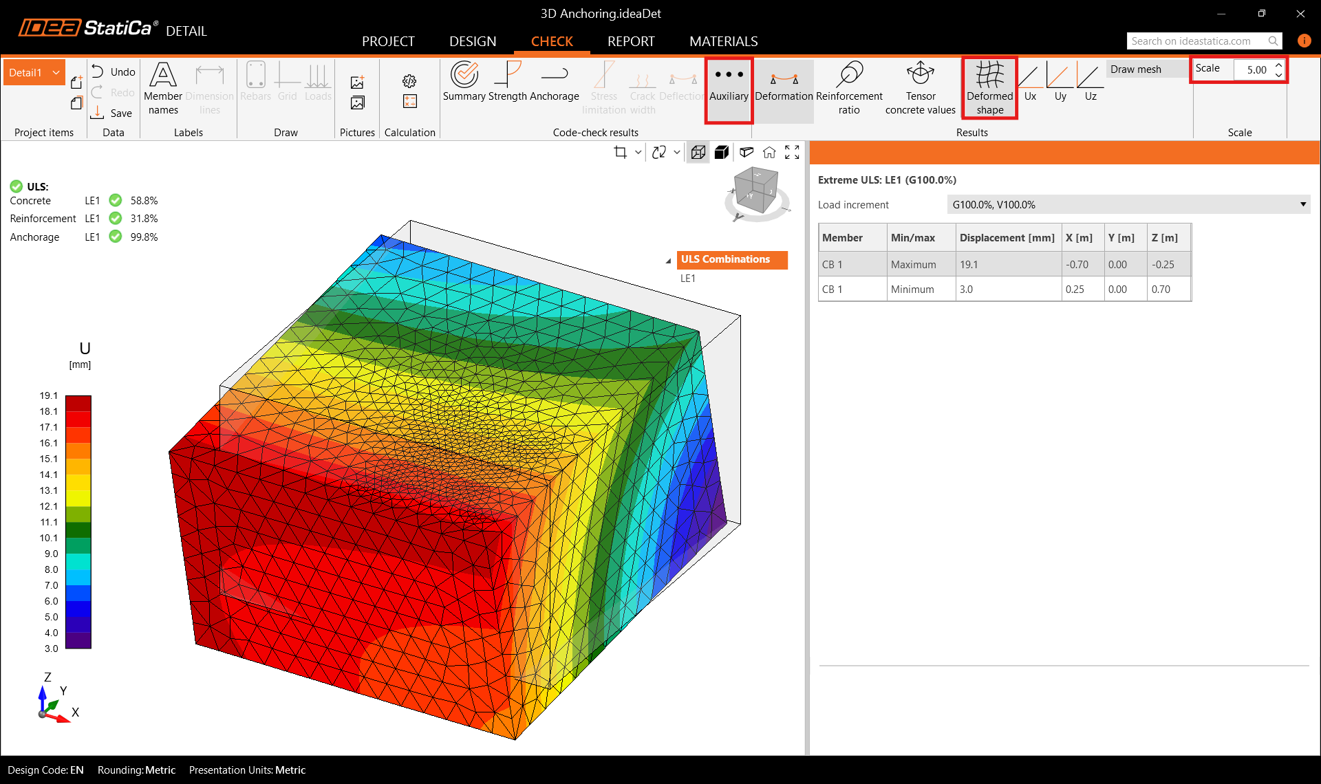Click the search magnifier icon
Screen dimensions: 1321x784
point(1274,41)
